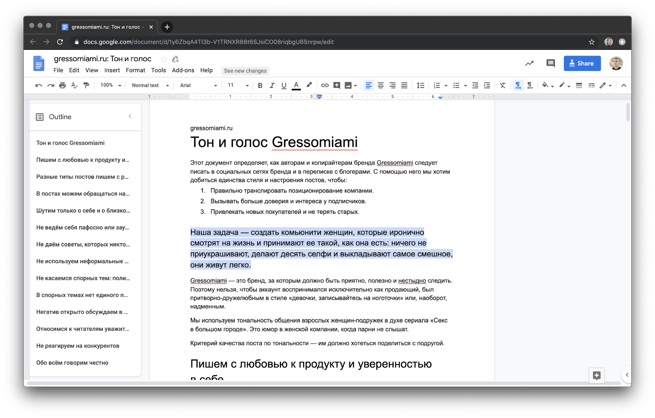Viewport: 655px width, 418px height.
Task: Click the browser address bar URL
Action: click(208, 42)
